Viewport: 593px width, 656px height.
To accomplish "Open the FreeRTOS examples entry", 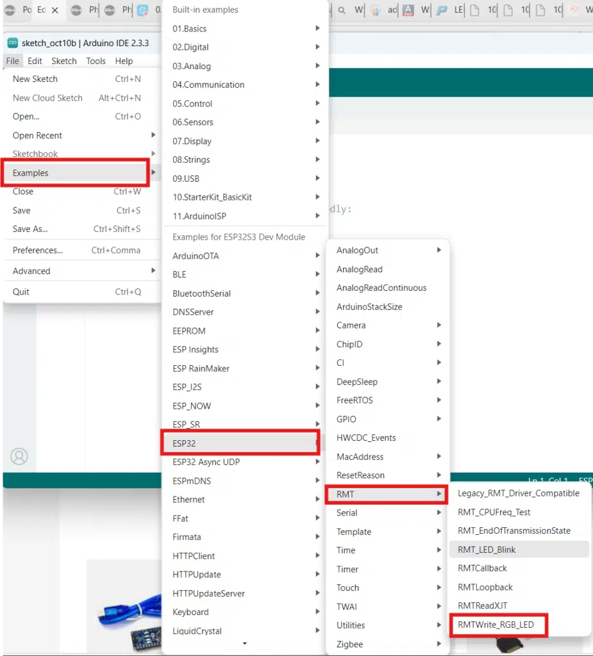I will (388, 400).
